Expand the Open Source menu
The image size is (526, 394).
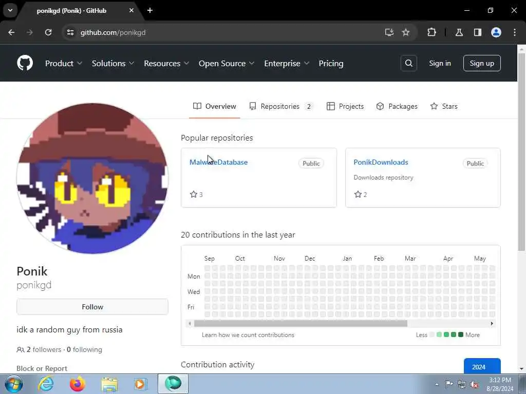click(227, 63)
